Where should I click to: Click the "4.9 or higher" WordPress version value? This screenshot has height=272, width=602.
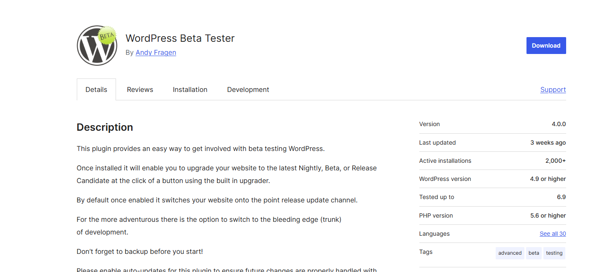click(x=548, y=179)
